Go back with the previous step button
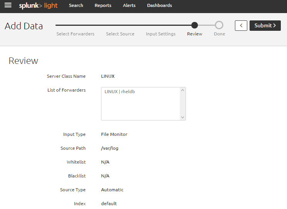The image size is (287, 209). pos(241,25)
